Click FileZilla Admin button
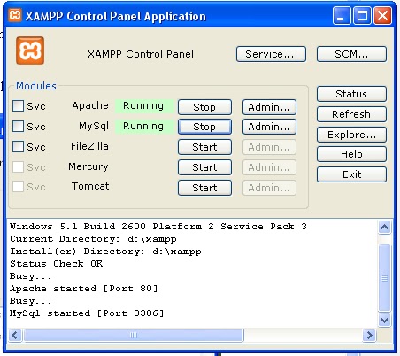The width and height of the screenshot is (400, 356). tap(269, 147)
